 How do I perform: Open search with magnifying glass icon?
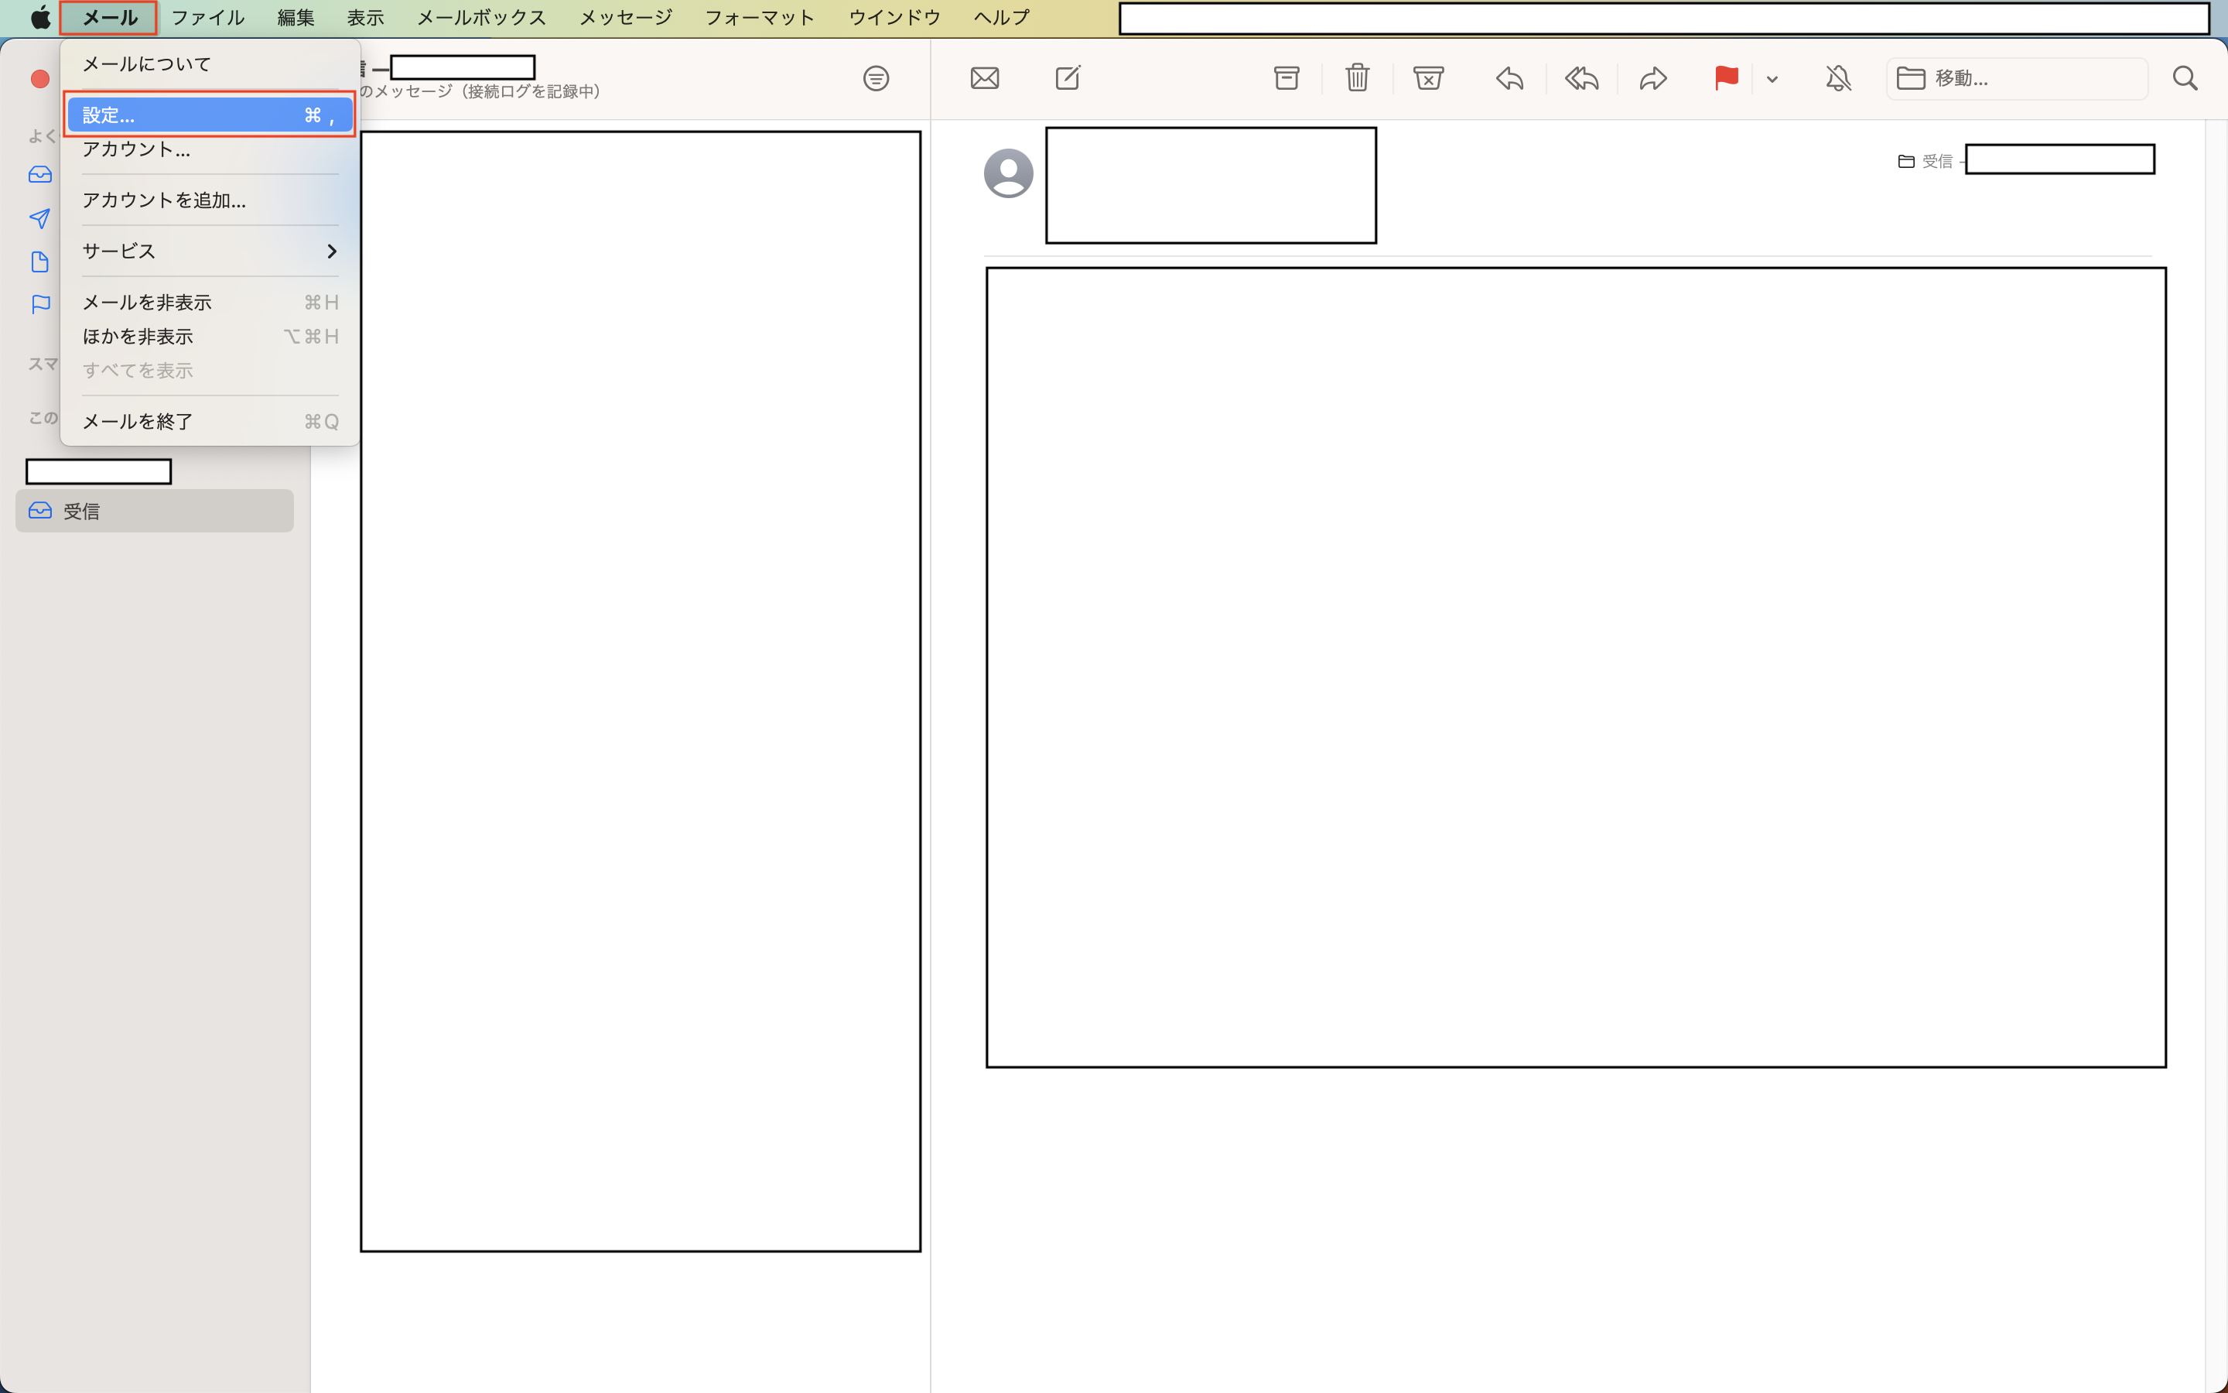coord(2185,78)
